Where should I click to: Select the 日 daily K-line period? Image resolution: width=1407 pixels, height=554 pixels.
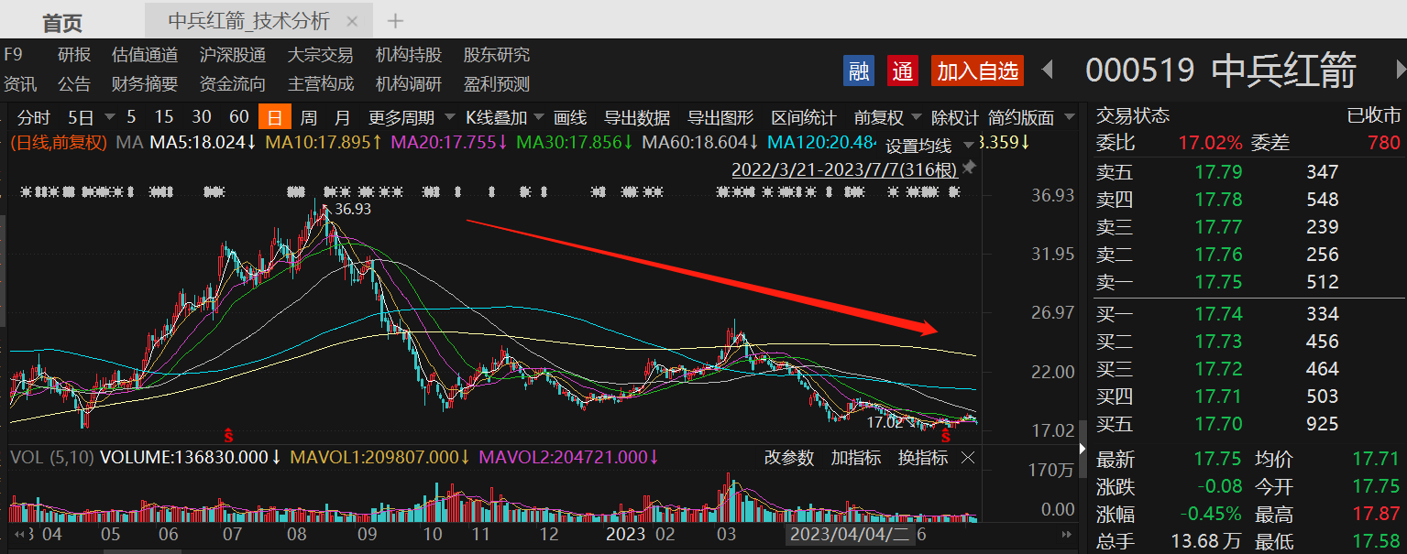(x=275, y=117)
